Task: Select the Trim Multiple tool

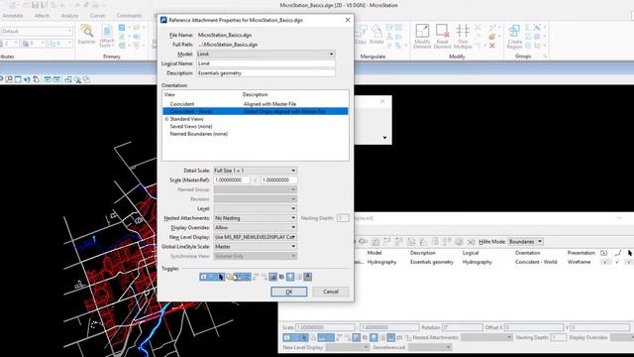Action: pos(463,36)
